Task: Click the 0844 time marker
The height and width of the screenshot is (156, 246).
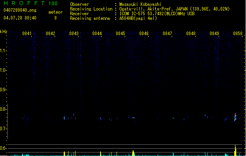Action: (97, 34)
